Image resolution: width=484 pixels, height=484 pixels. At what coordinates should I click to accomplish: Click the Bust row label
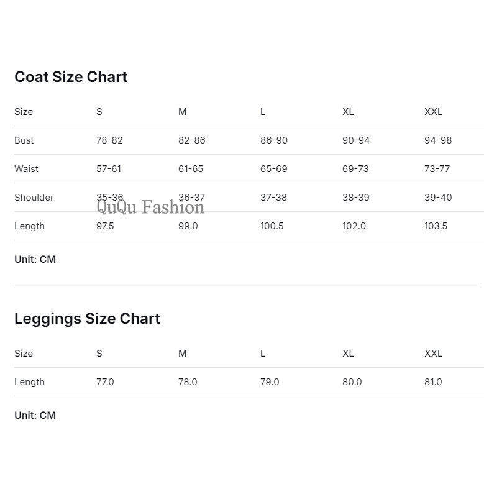click(24, 140)
